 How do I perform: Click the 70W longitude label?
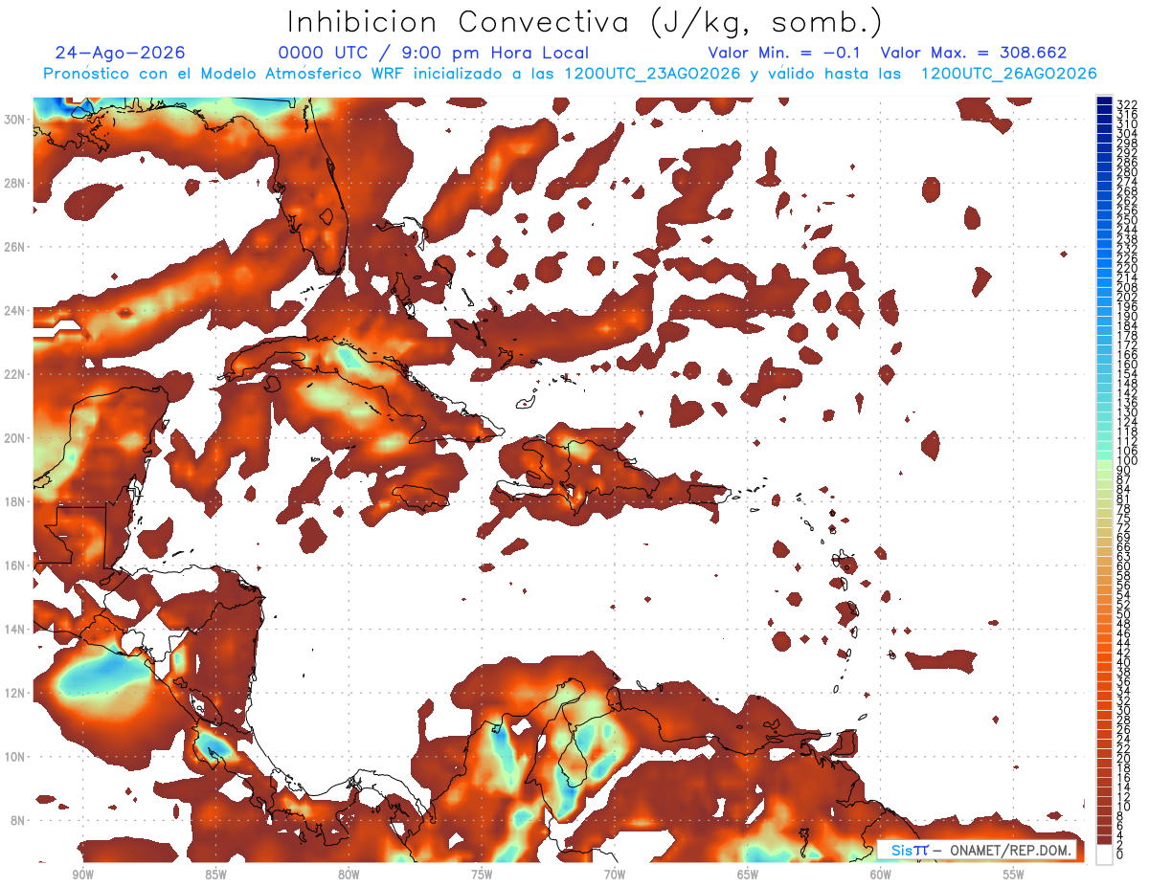coord(615,875)
